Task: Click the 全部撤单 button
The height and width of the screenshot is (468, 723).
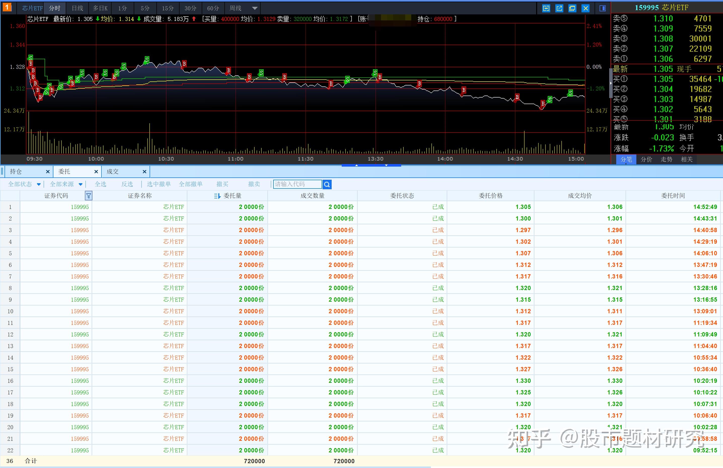Action: click(x=190, y=184)
